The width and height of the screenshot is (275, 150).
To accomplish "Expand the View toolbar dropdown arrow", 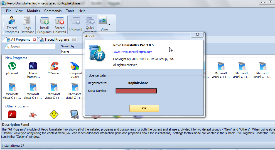I will (109, 24).
